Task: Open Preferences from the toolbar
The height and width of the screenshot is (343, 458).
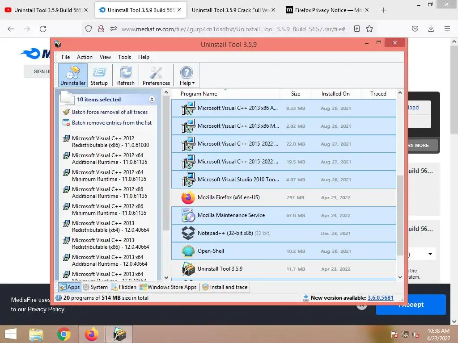Action: point(156,75)
